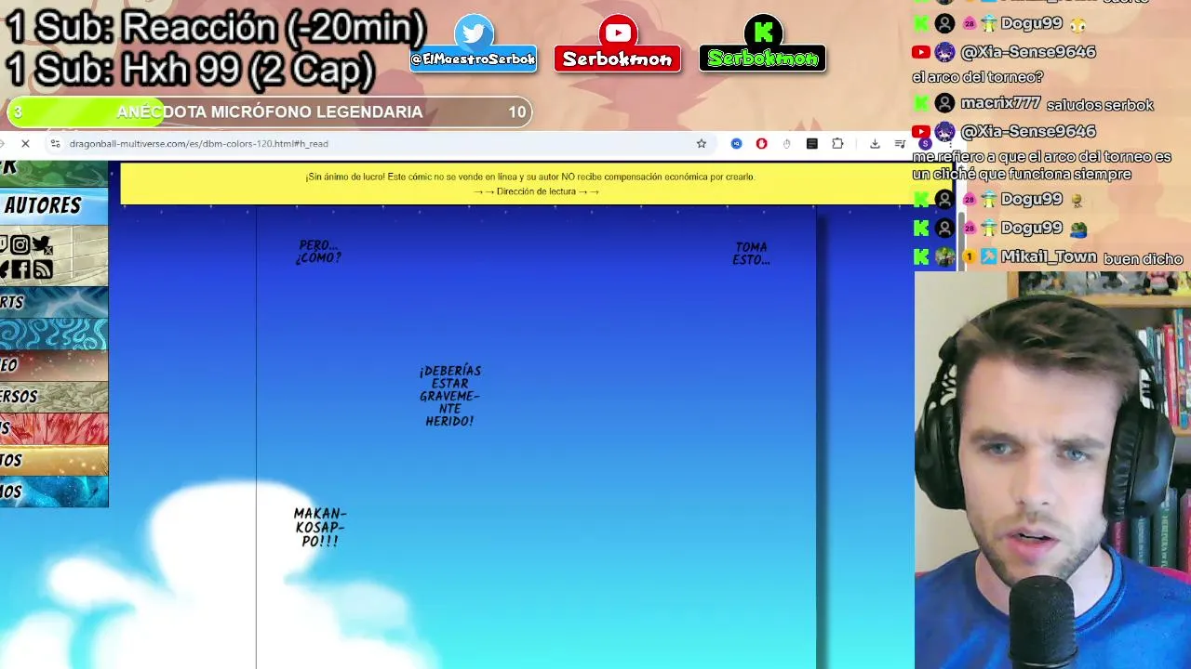
Task: Open the sidebar banner ending in 'RTS'
Action: click(x=54, y=303)
